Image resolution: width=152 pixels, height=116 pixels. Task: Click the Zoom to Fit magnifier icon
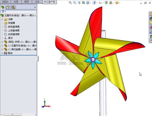click(70, 3)
